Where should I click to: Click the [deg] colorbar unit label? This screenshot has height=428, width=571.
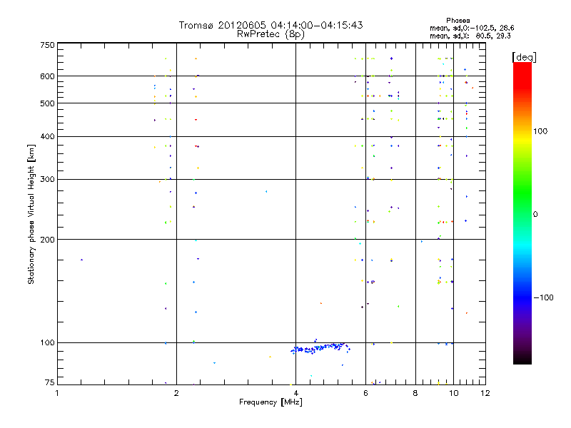coord(524,57)
